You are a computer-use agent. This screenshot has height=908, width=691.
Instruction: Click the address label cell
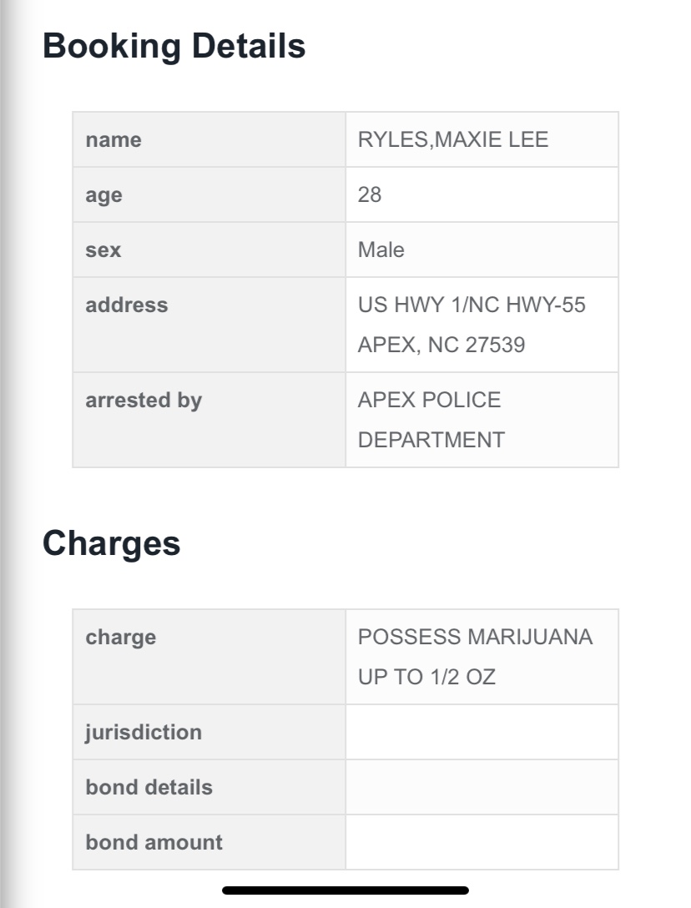pos(126,305)
